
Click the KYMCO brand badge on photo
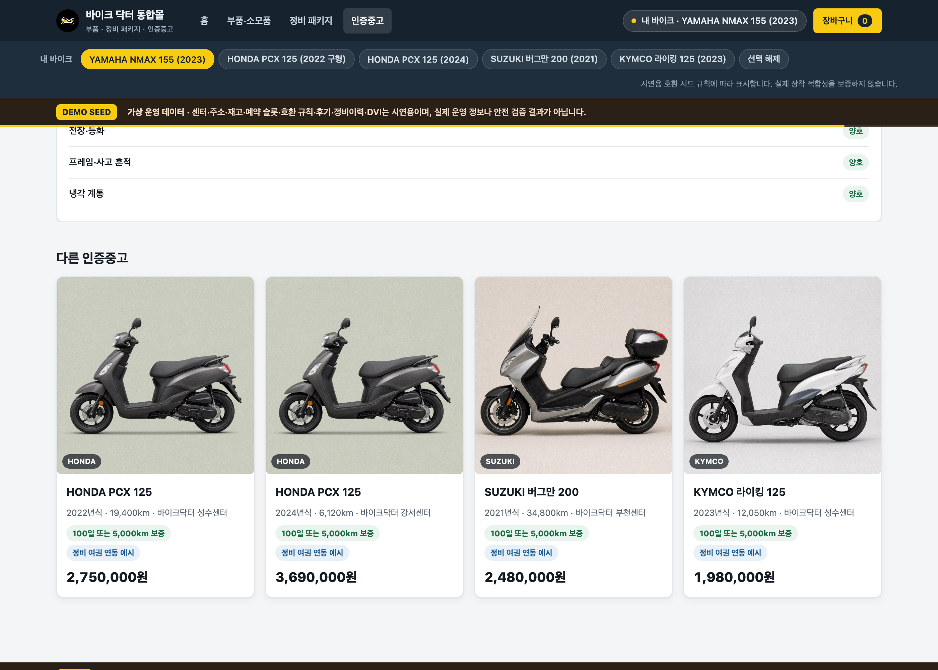click(x=709, y=461)
